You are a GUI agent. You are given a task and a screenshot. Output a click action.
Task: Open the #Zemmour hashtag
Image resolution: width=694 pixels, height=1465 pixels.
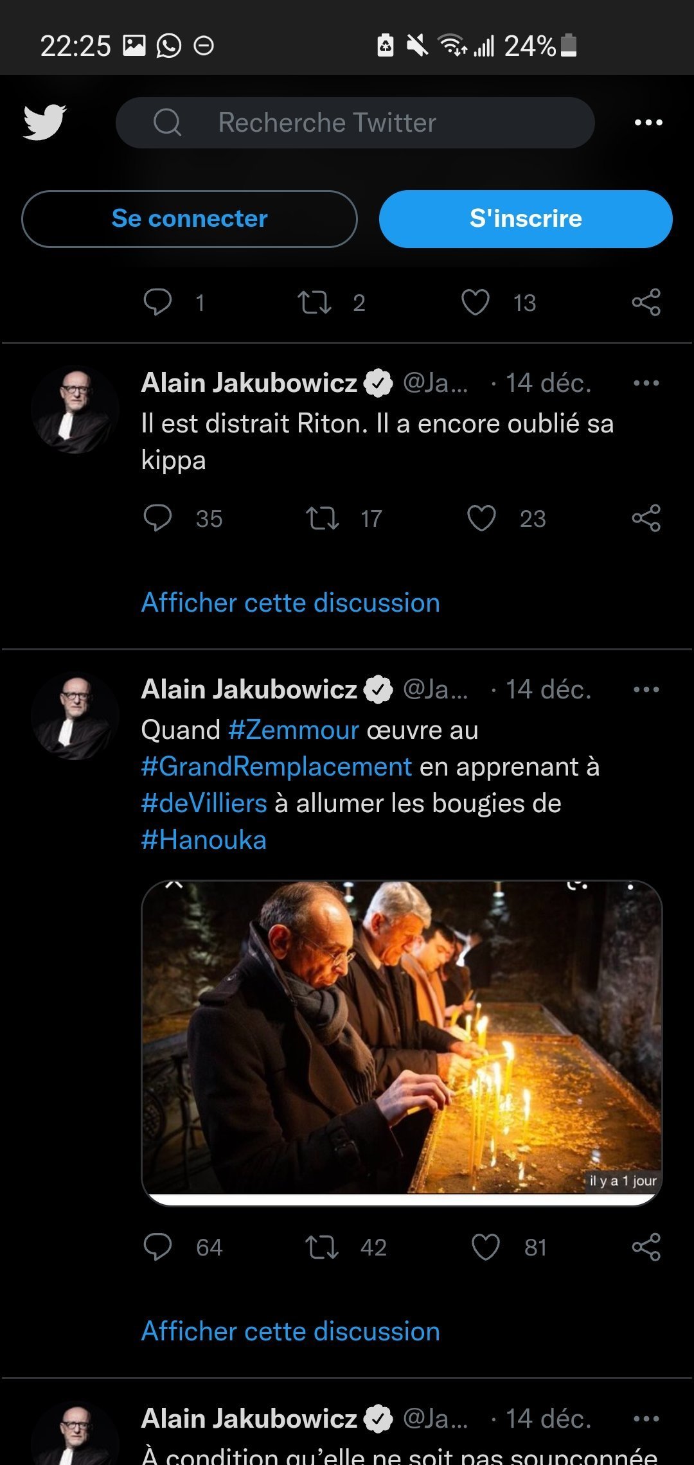point(293,730)
